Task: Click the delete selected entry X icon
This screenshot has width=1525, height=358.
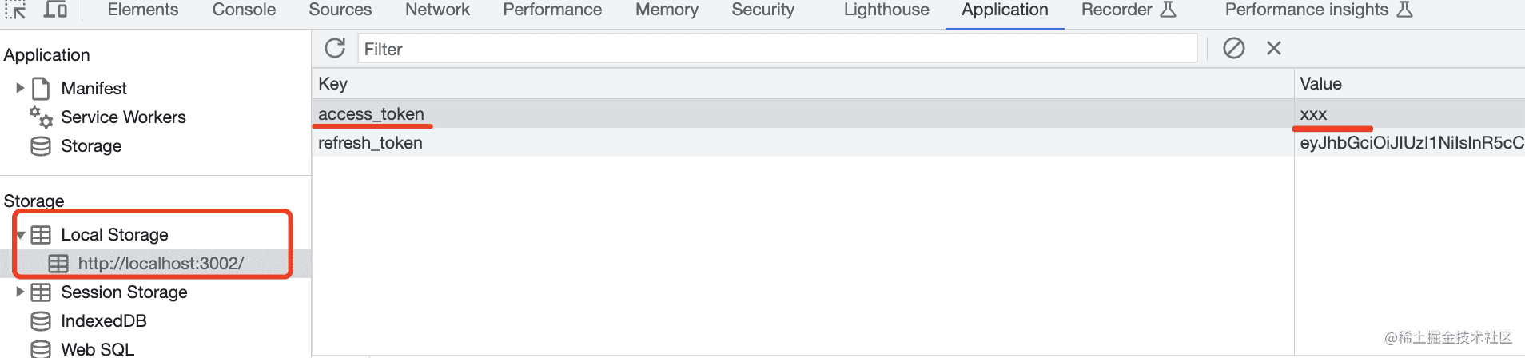Action: point(1274,49)
